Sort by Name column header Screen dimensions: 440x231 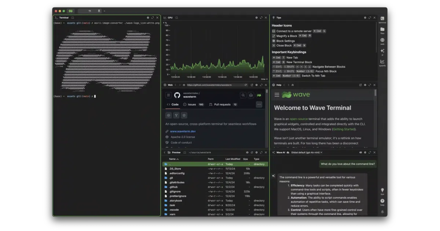(x=174, y=159)
